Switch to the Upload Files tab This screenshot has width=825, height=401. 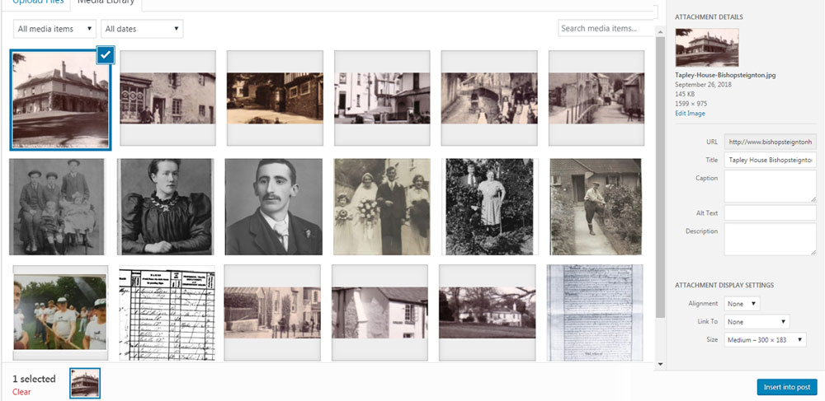click(x=40, y=2)
